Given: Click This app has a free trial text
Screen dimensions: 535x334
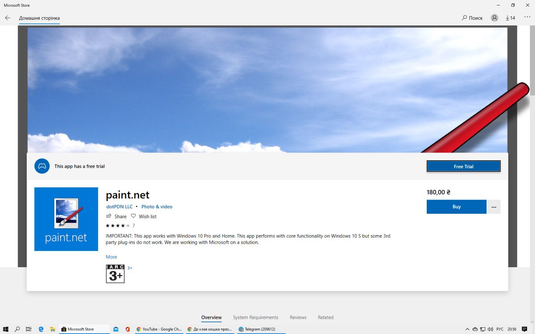Looking at the screenshot, I should (x=79, y=166).
